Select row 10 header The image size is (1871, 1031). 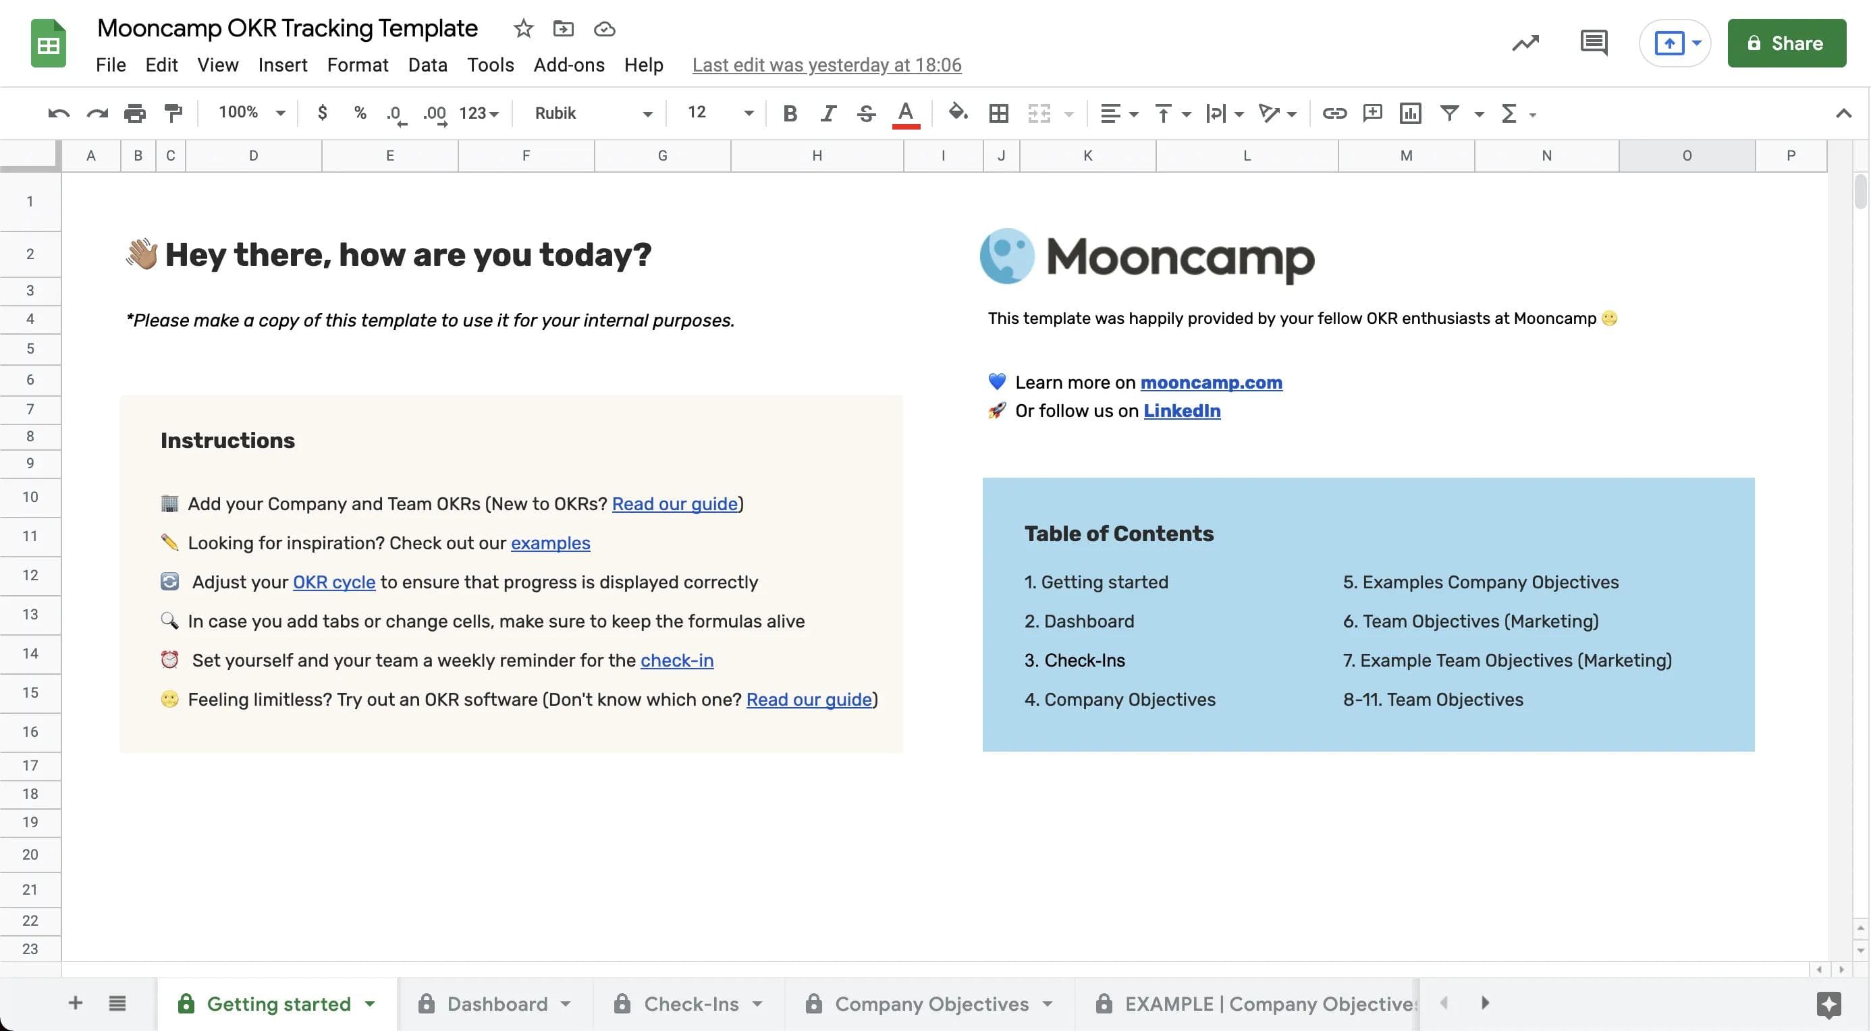pyautogui.click(x=30, y=497)
